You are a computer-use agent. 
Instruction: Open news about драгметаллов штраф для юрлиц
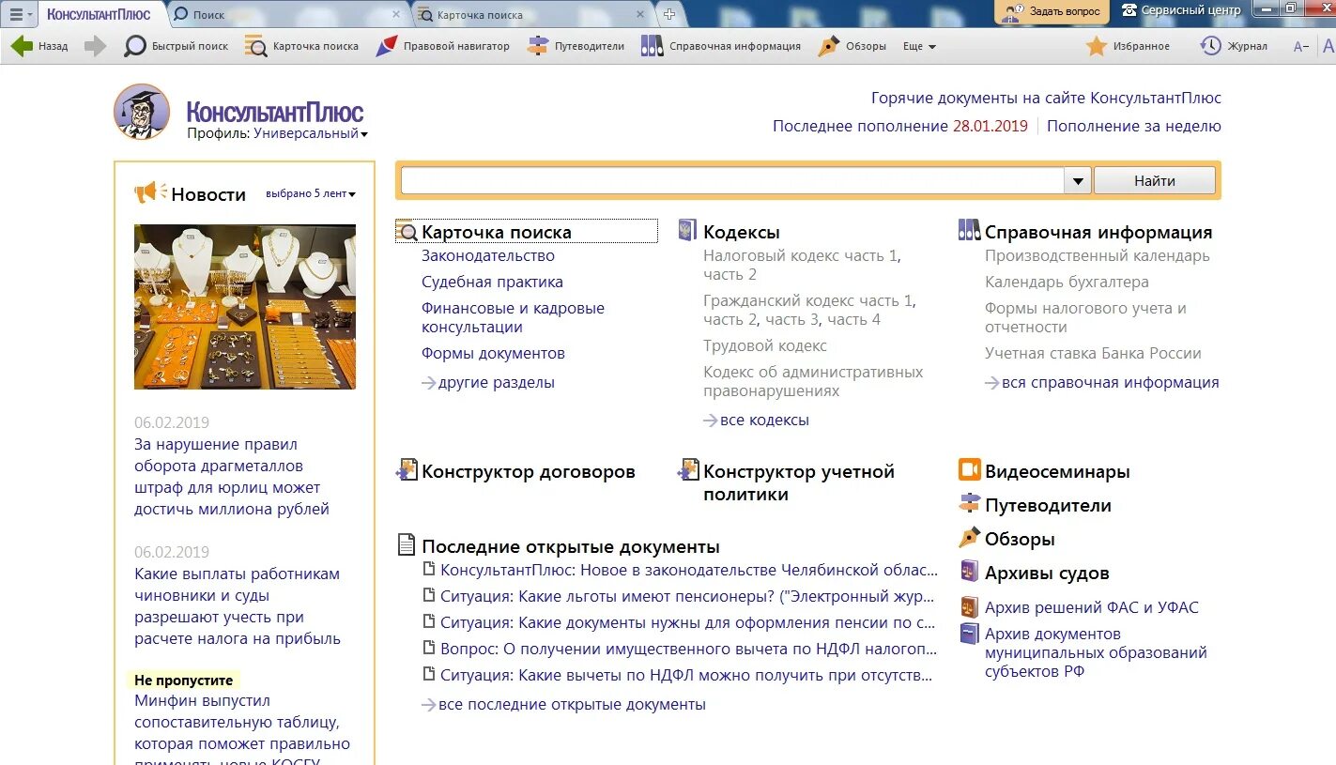(x=232, y=477)
